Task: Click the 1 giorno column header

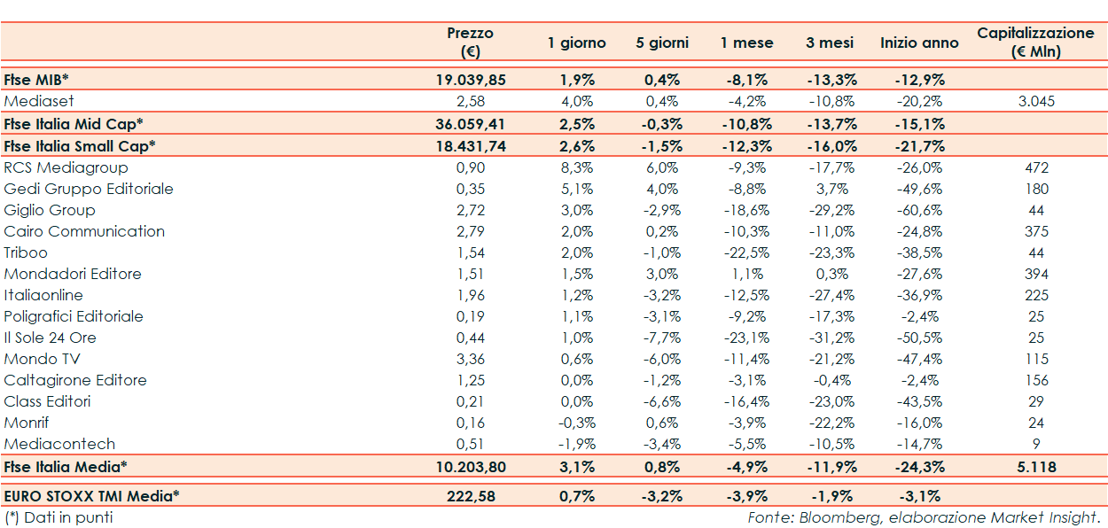Action: [576, 43]
